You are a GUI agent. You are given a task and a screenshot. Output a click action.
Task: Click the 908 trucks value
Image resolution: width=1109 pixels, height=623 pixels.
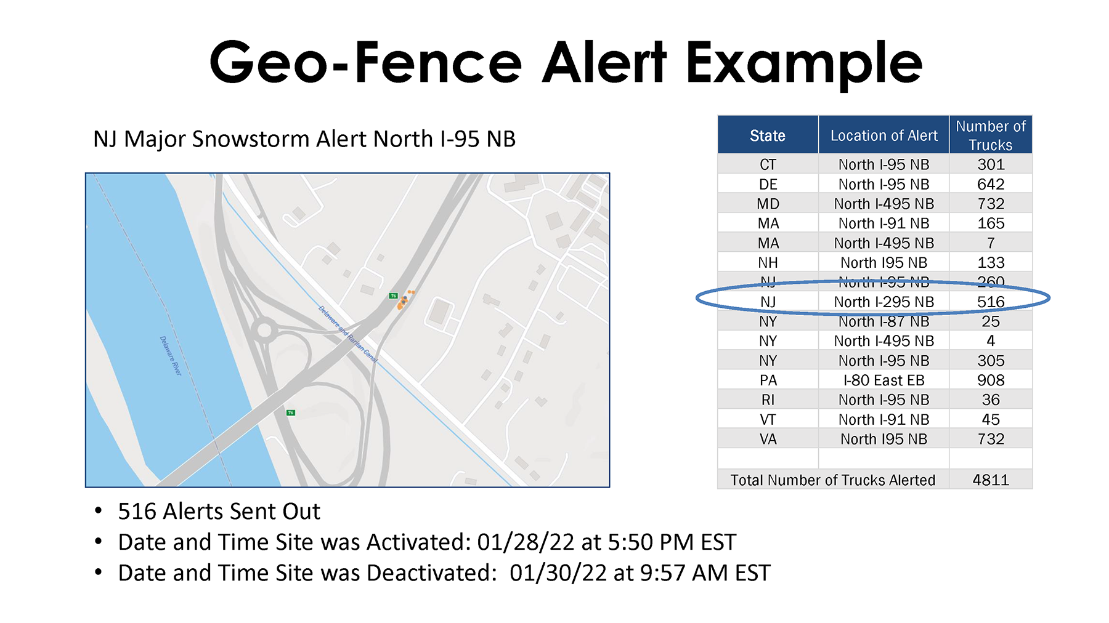[x=991, y=380]
